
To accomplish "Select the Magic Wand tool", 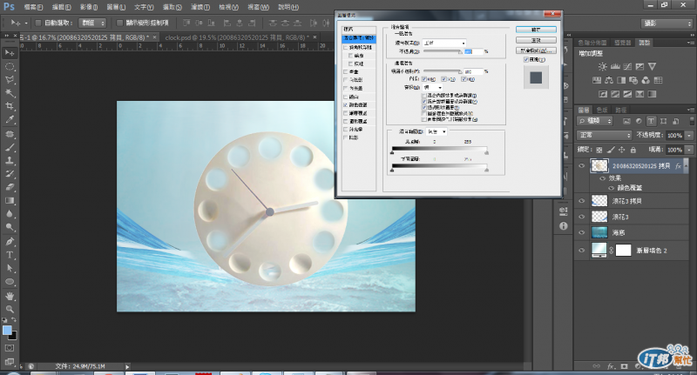I will 10,93.
